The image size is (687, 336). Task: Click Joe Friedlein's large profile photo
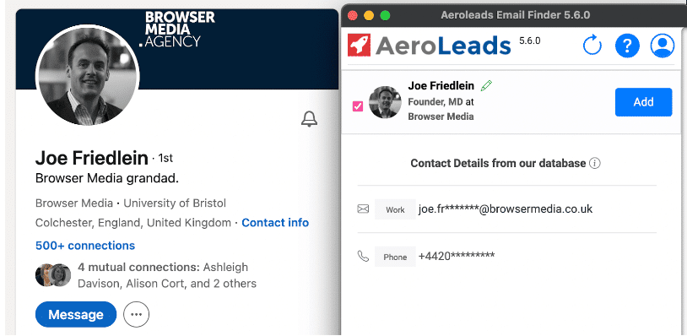point(87,75)
